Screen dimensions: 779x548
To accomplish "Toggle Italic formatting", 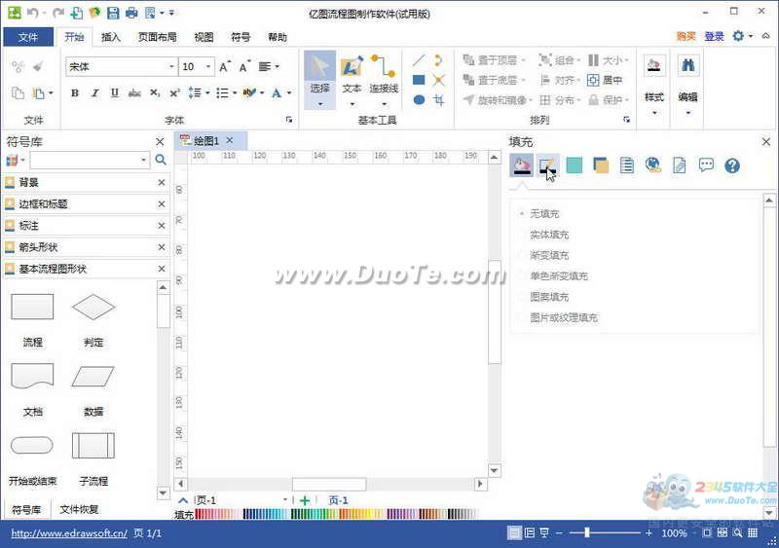I will (94, 92).
